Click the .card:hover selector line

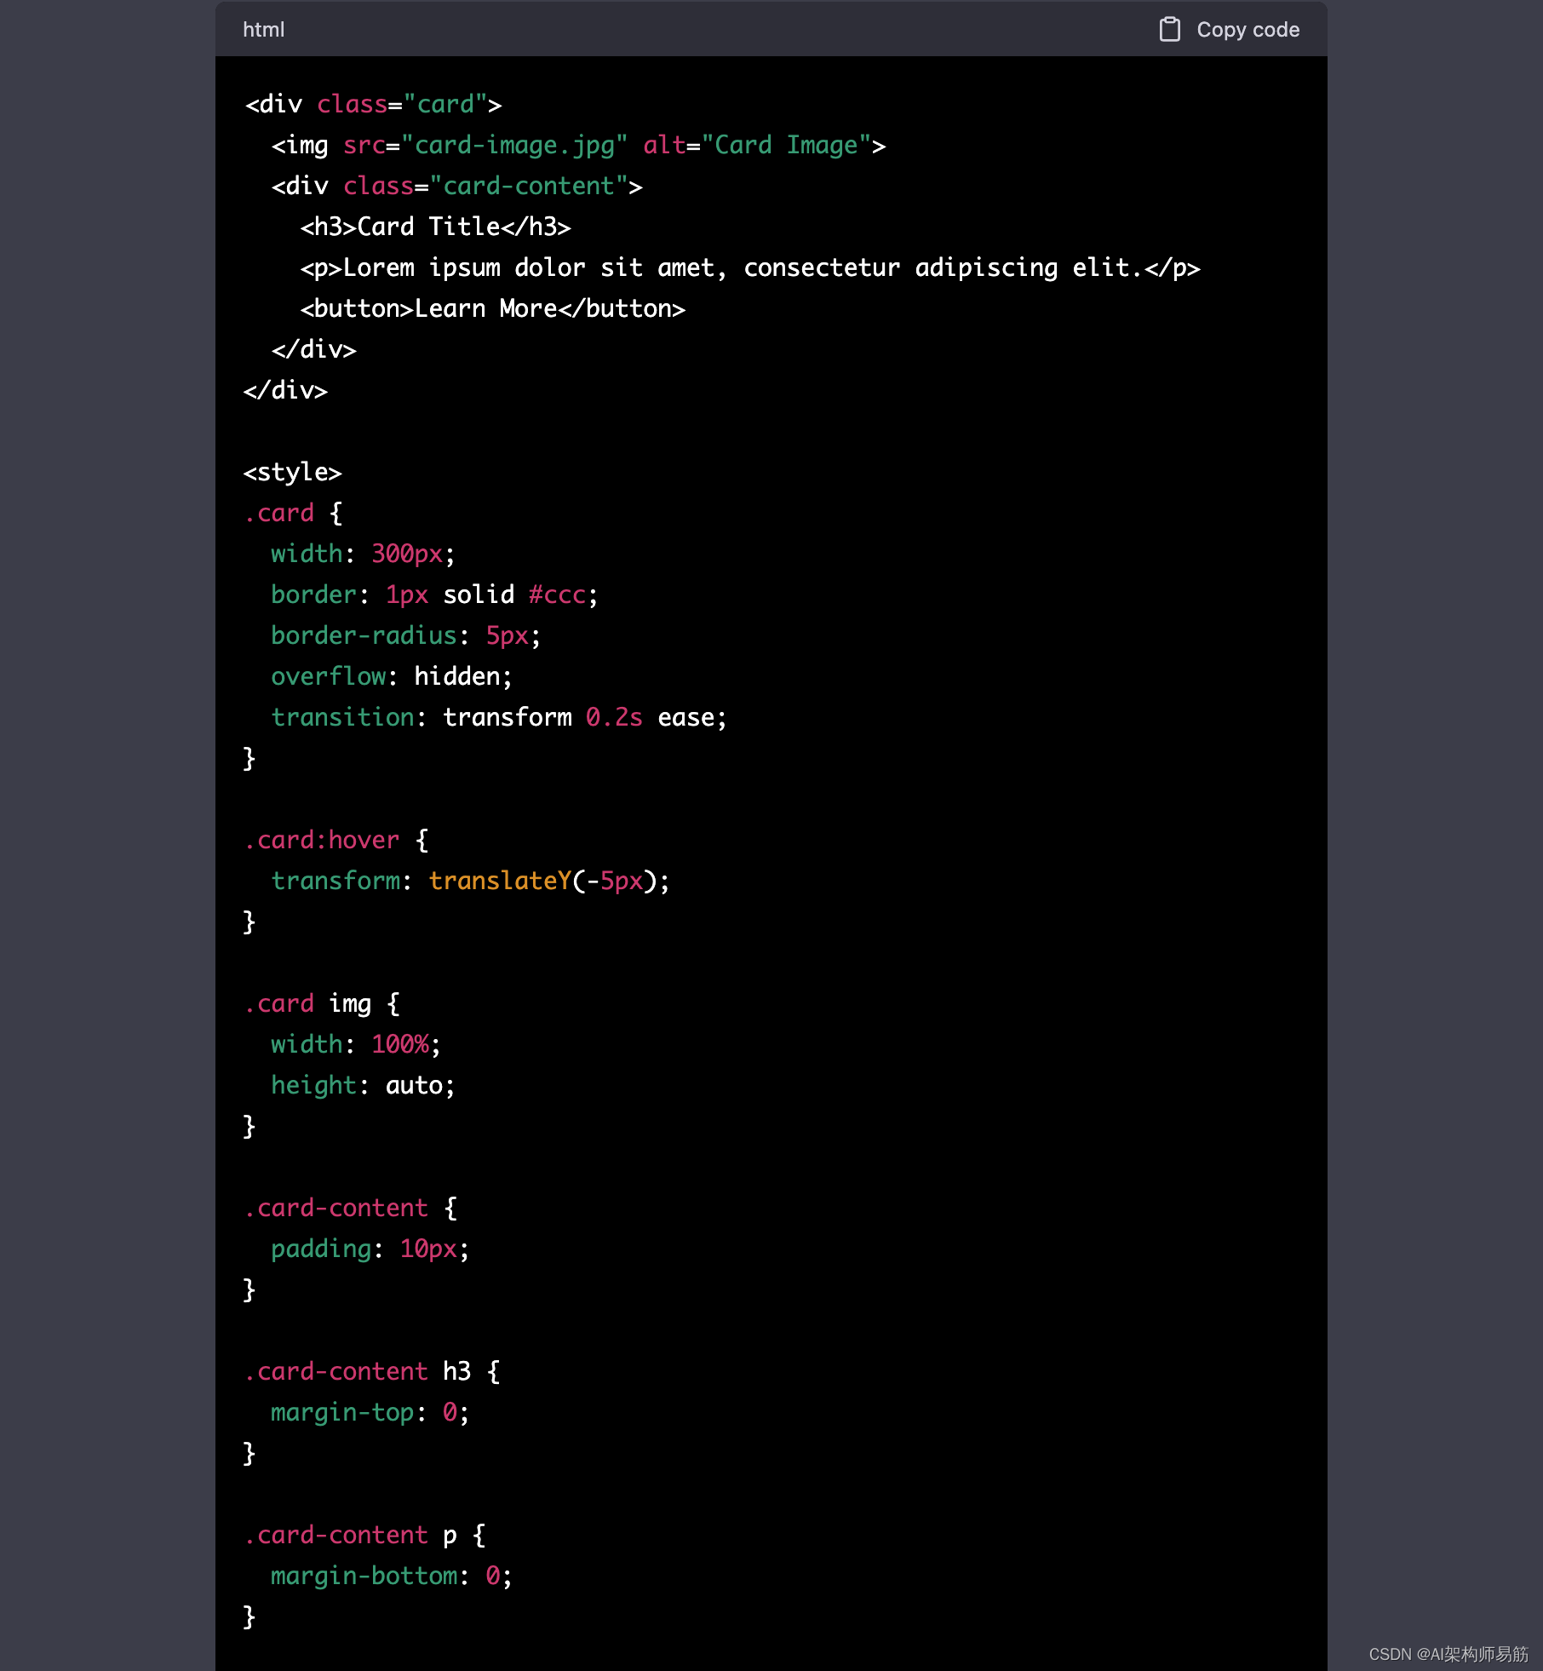point(336,840)
